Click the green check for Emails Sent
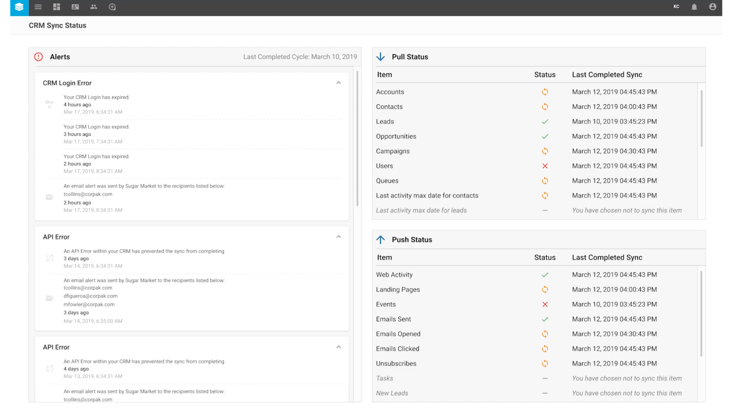734x414 pixels. coord(545,319)
